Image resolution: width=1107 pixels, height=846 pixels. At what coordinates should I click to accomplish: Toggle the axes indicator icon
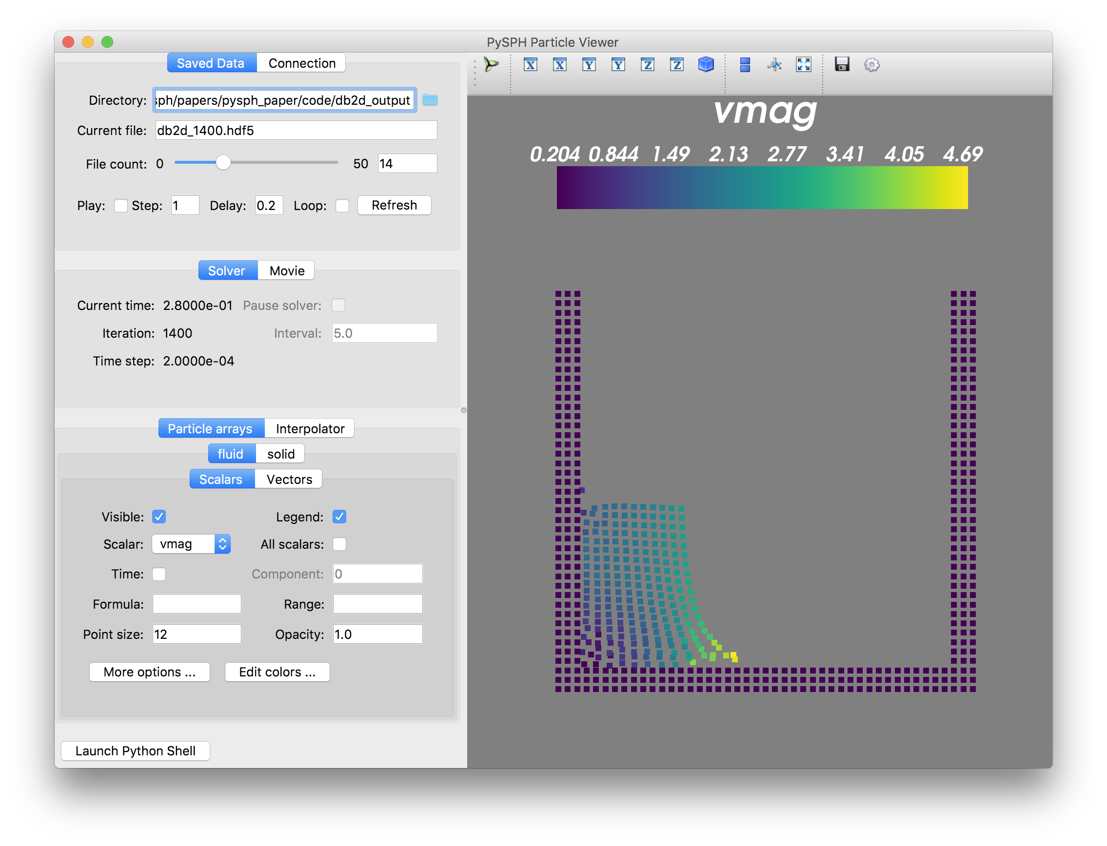pyautogui.click(x=774, y=64)
